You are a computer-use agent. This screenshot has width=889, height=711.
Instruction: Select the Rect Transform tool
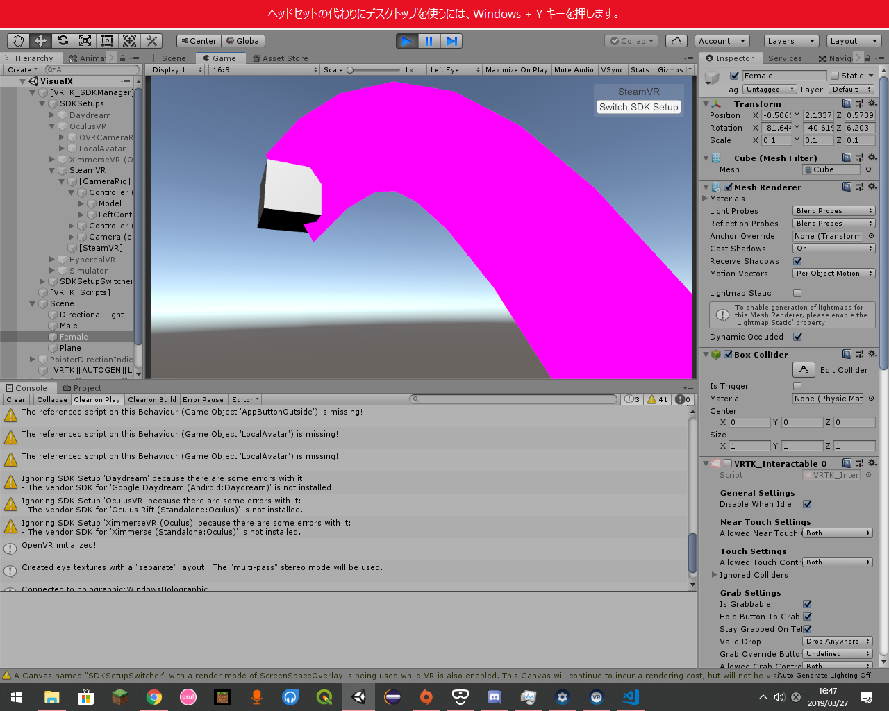[107, 41]
